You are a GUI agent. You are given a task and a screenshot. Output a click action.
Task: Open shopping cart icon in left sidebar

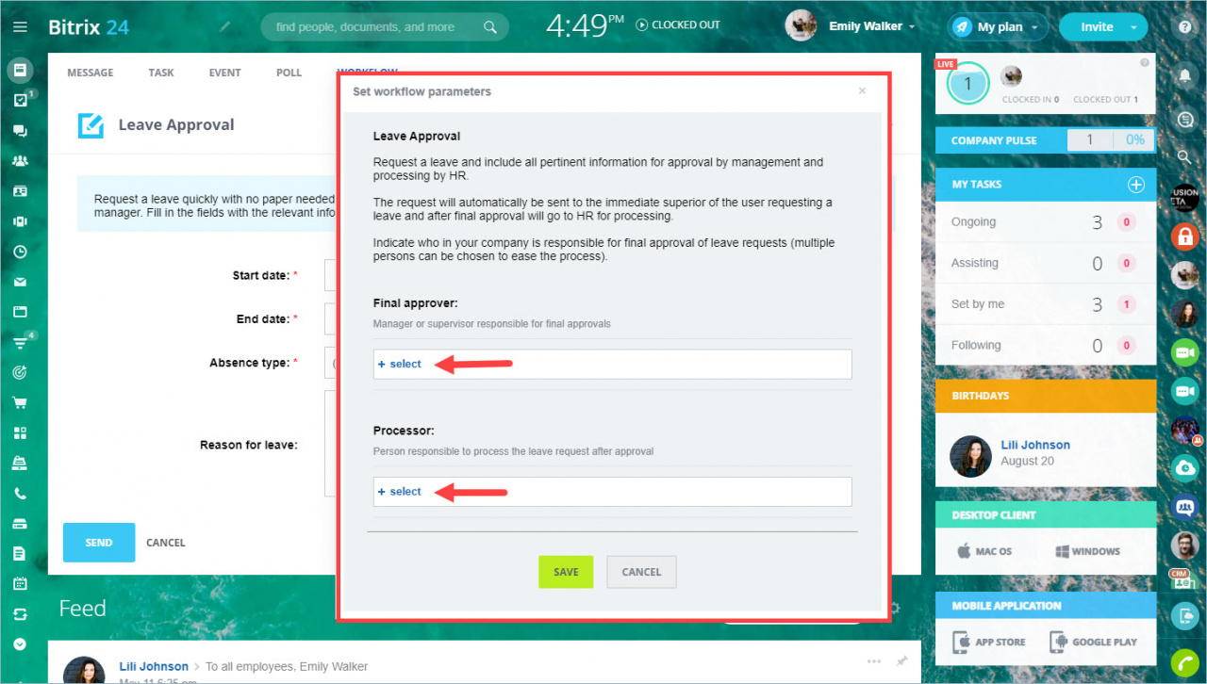coord(20,402)
